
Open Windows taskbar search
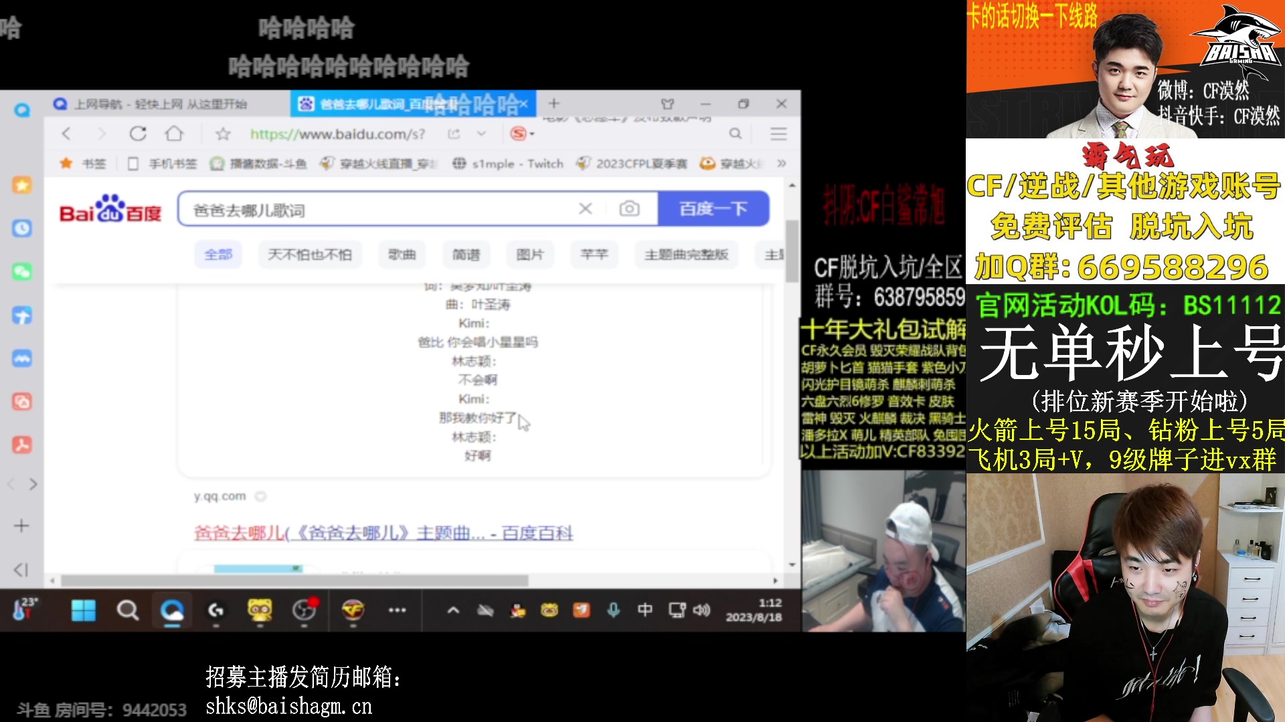[127, 610]
